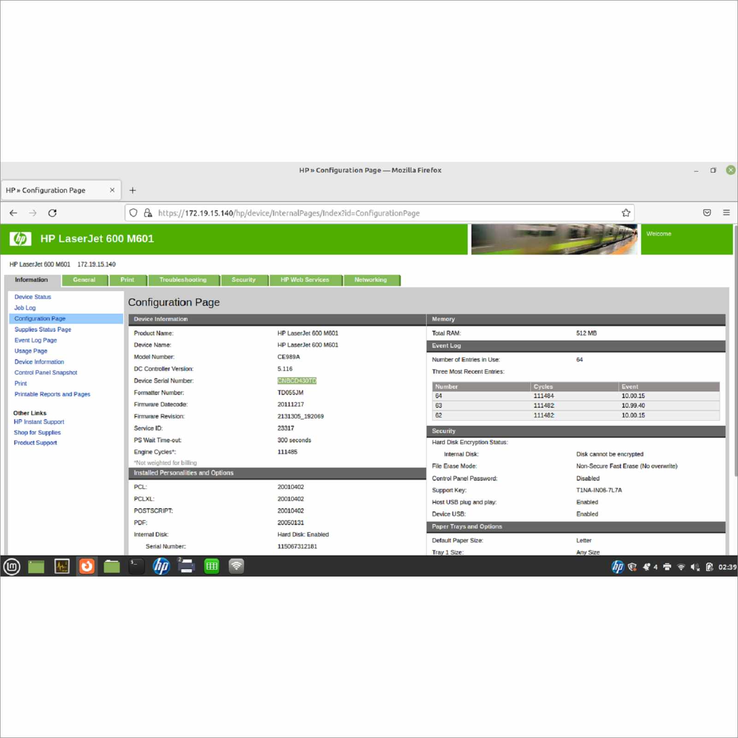
Task: Click the Firmware Revision value 2131305_192069
Action: coord(301,417)
